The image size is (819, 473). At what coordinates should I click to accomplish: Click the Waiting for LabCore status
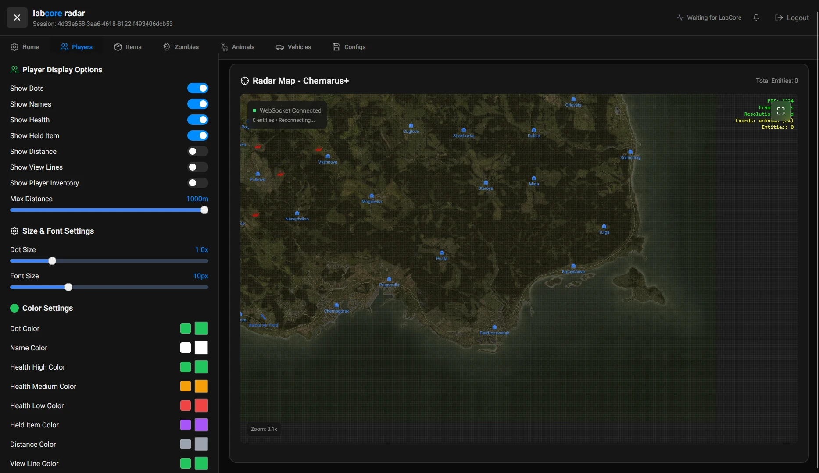709,18
